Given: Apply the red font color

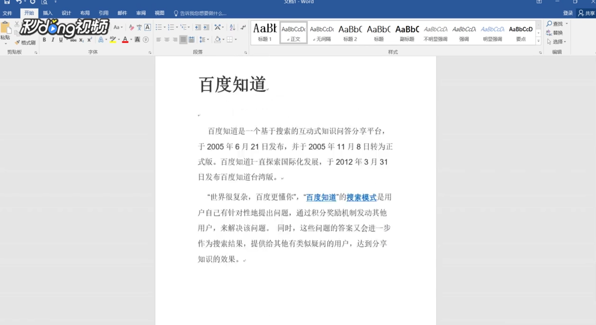Looking at the screenshot, I should (125, 40).
